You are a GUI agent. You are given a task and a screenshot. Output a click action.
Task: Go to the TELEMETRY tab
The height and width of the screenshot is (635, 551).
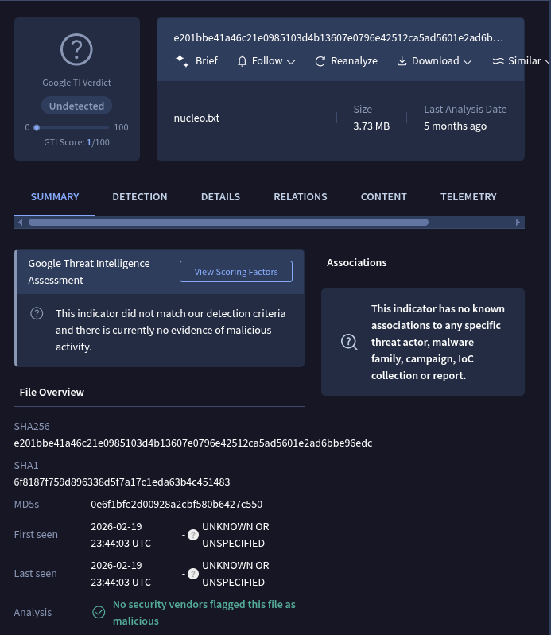coord(468,197)
